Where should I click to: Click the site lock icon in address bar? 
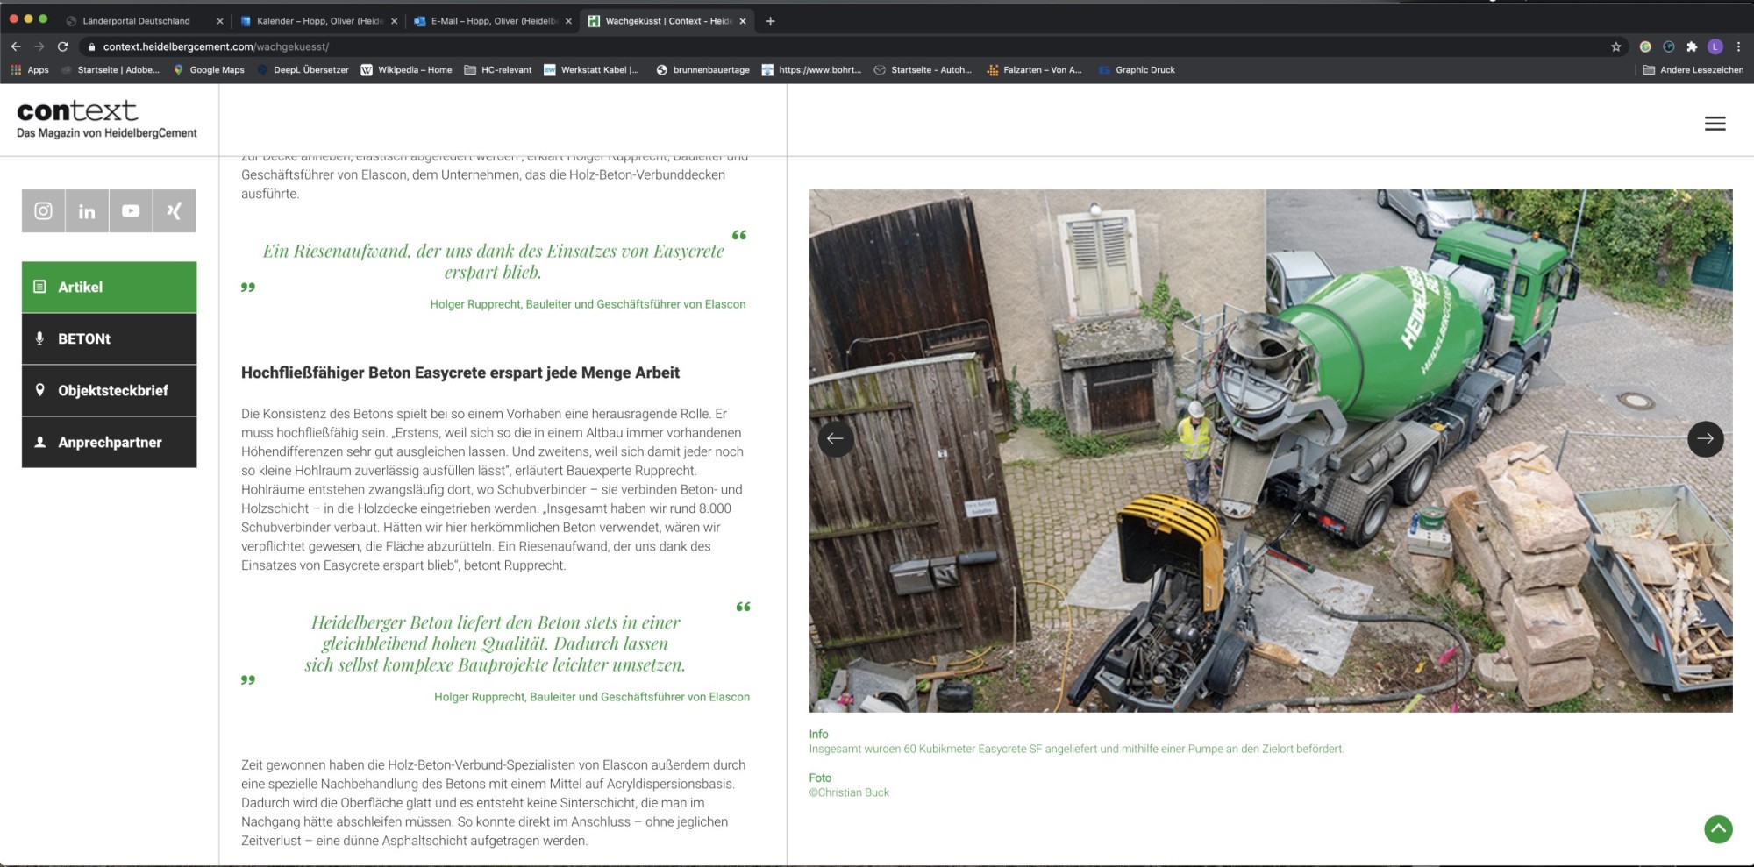(x=91, y=46)
